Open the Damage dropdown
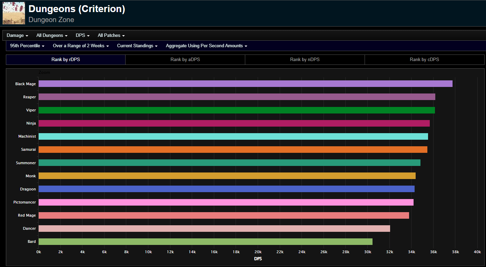Viewport: 486px width, 267px height. pyautogui.click(x=17, y=36)
